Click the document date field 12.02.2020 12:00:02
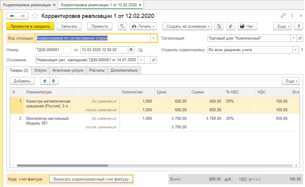 pyautogui.click(x=104, y=50)
